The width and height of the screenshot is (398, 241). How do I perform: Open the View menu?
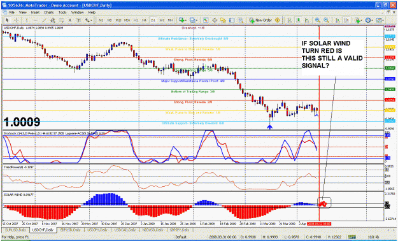pos(22,12)
